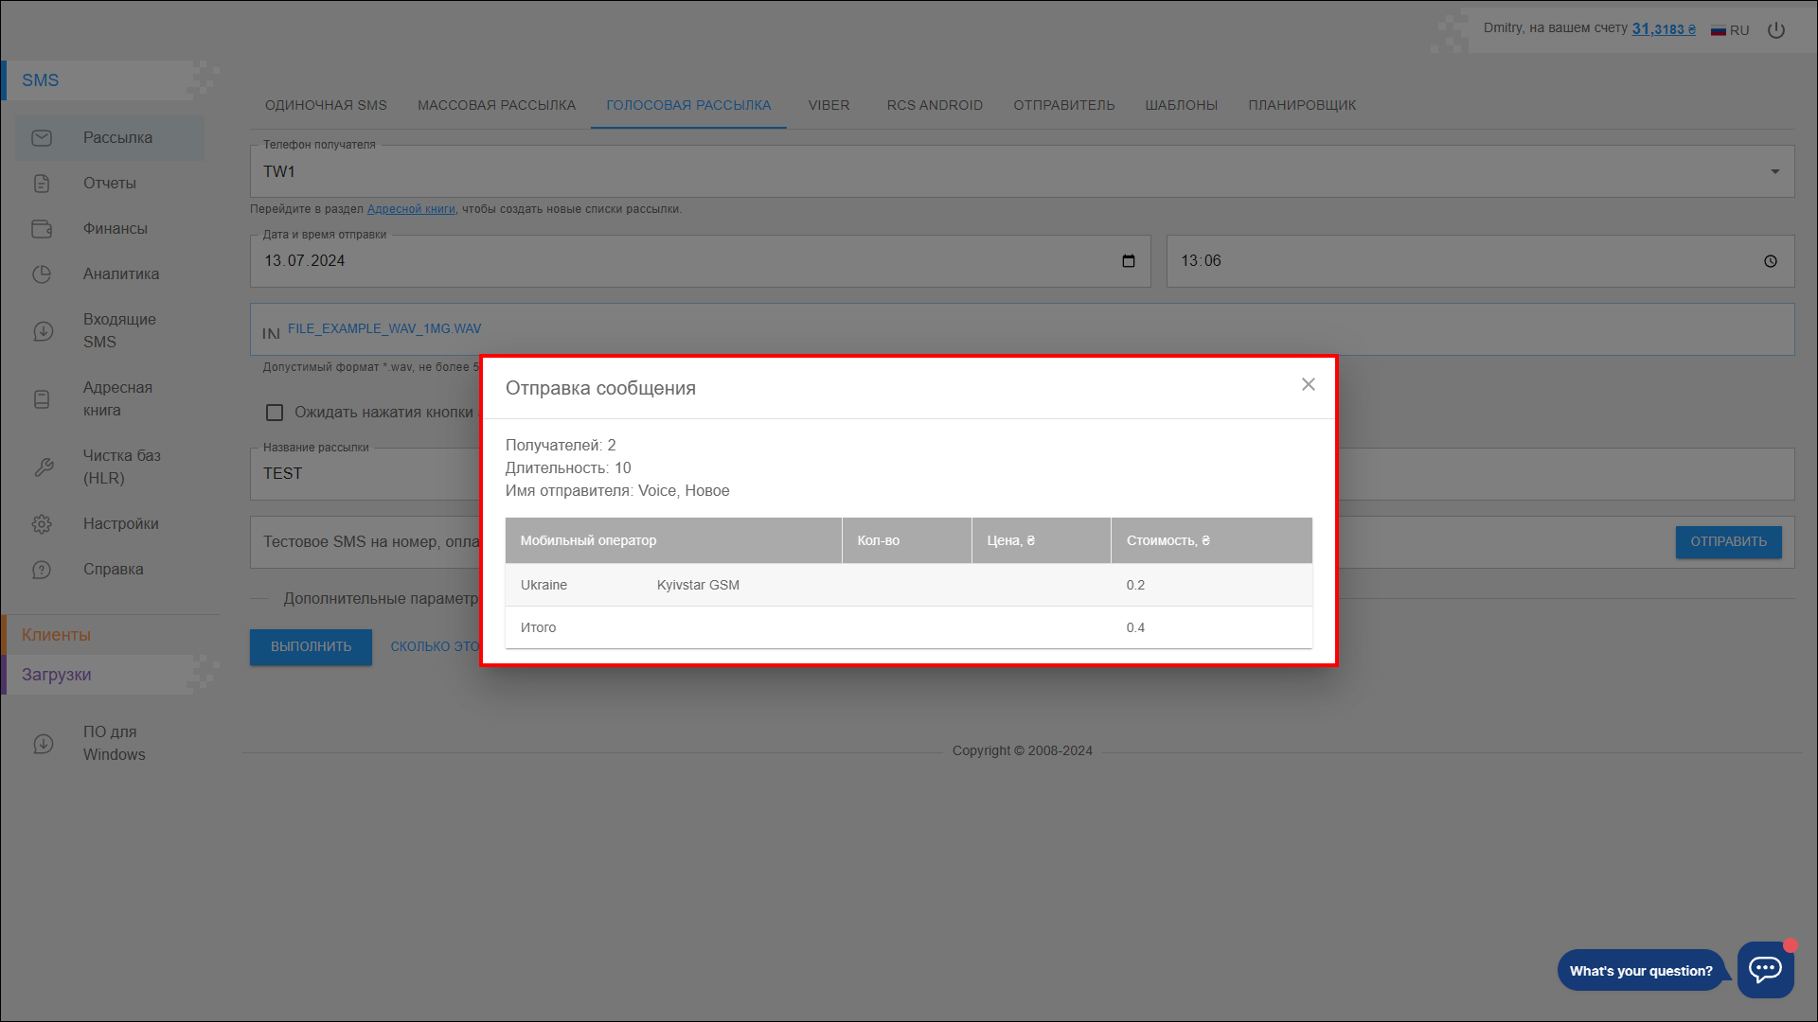The image size is (1818, 1022).
Task: Close the Отправка сообщения dialog
Action: [x=1308, y=384]
